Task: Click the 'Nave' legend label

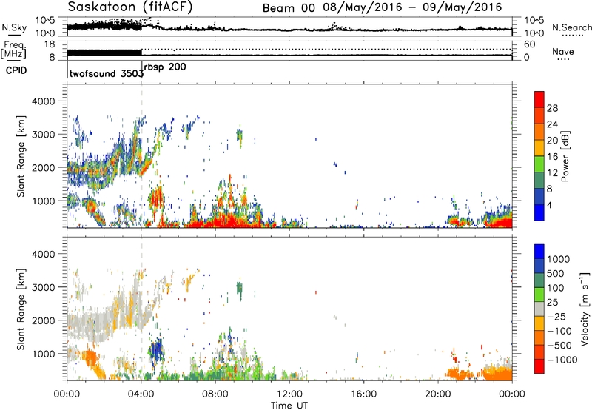Action: (563, 52)
